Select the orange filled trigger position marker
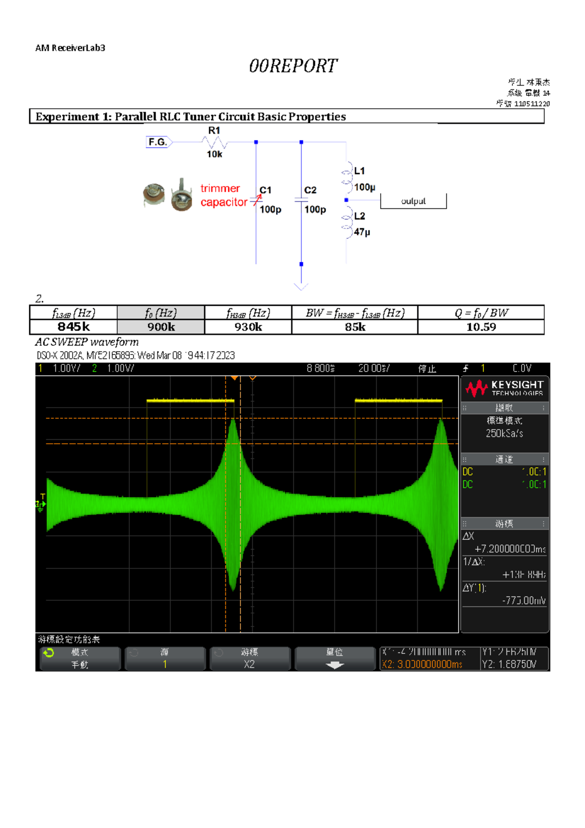The image size is (585, 828). [234, 378]
